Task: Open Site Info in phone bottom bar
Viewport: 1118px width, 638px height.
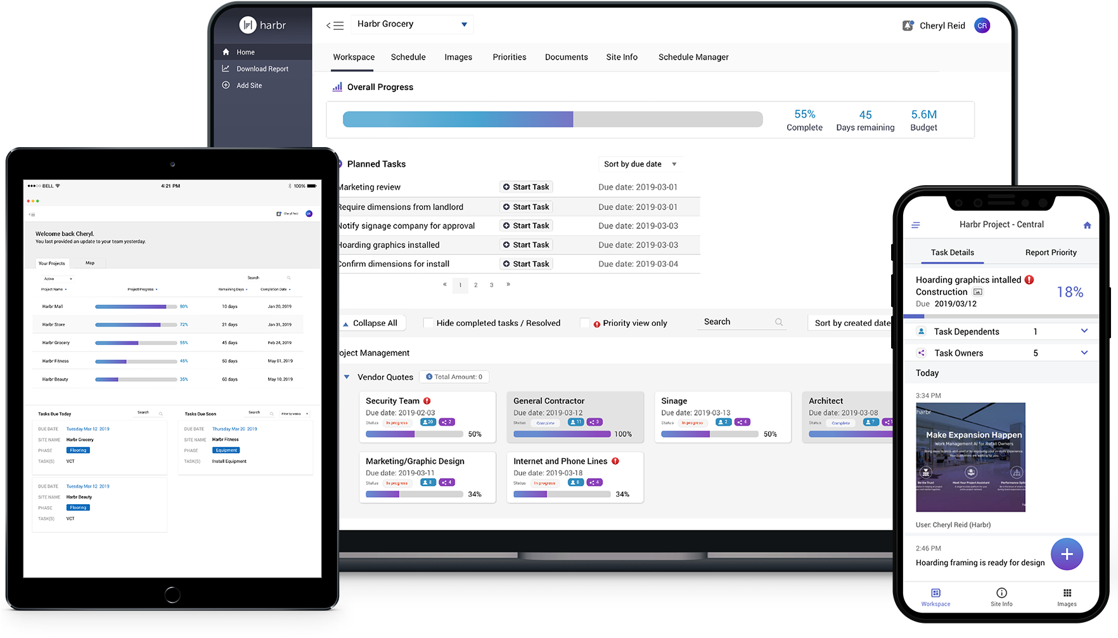Action: [x=1001, y=597]
